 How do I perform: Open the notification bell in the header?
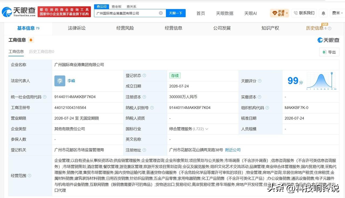323,13
